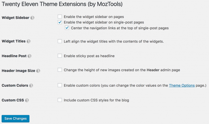Click the Custom CSS section label
209x124 pixels.
click(13, 100)
